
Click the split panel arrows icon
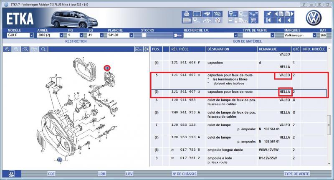pos(147,49)
